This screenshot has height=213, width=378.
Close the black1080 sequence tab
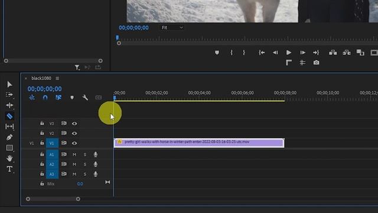tap(26, 78)
